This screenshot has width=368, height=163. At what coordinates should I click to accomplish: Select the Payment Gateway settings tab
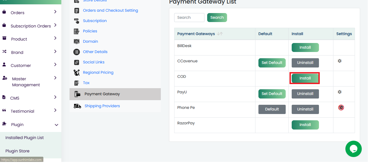point(102,94)
